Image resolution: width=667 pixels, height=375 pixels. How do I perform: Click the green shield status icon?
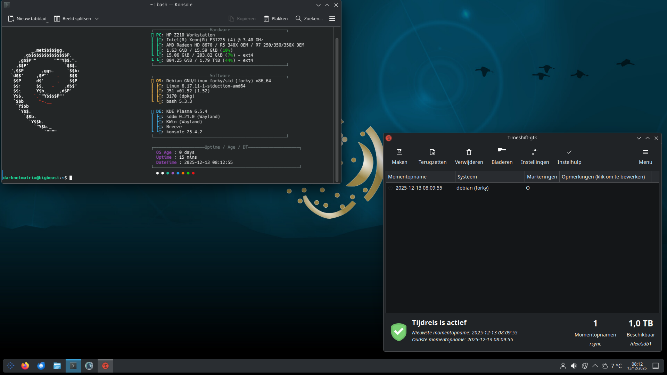(x=399, y=332)
